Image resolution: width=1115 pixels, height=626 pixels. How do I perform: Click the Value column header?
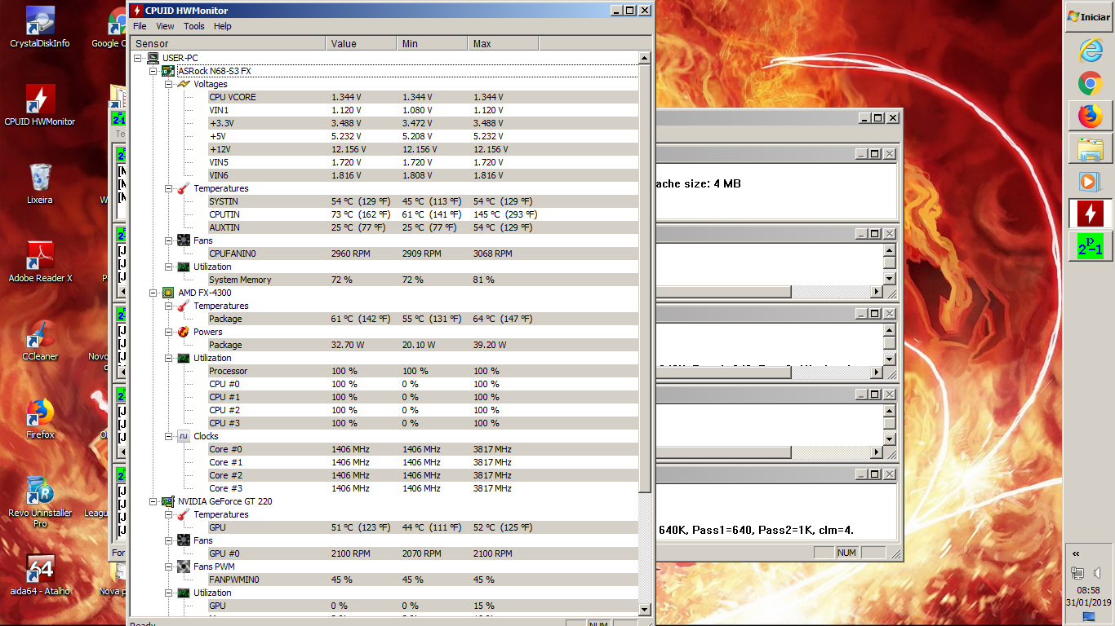coord(362,44)
